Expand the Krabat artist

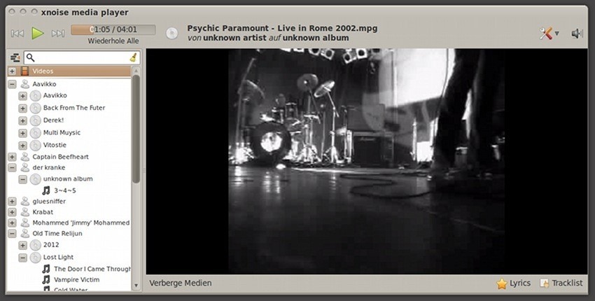tap(12, 212)
